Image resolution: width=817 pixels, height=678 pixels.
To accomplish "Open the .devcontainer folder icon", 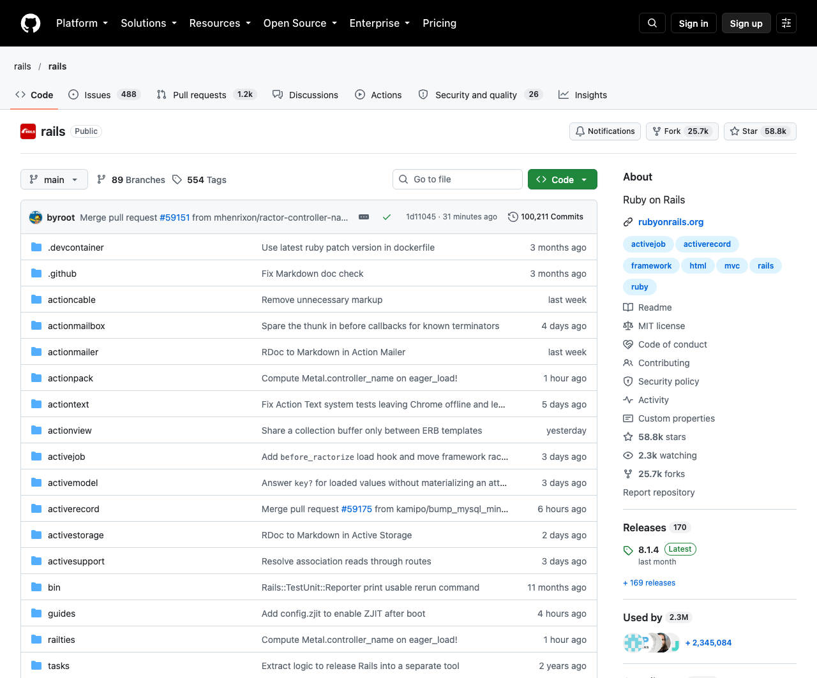I will coord(36,247).
